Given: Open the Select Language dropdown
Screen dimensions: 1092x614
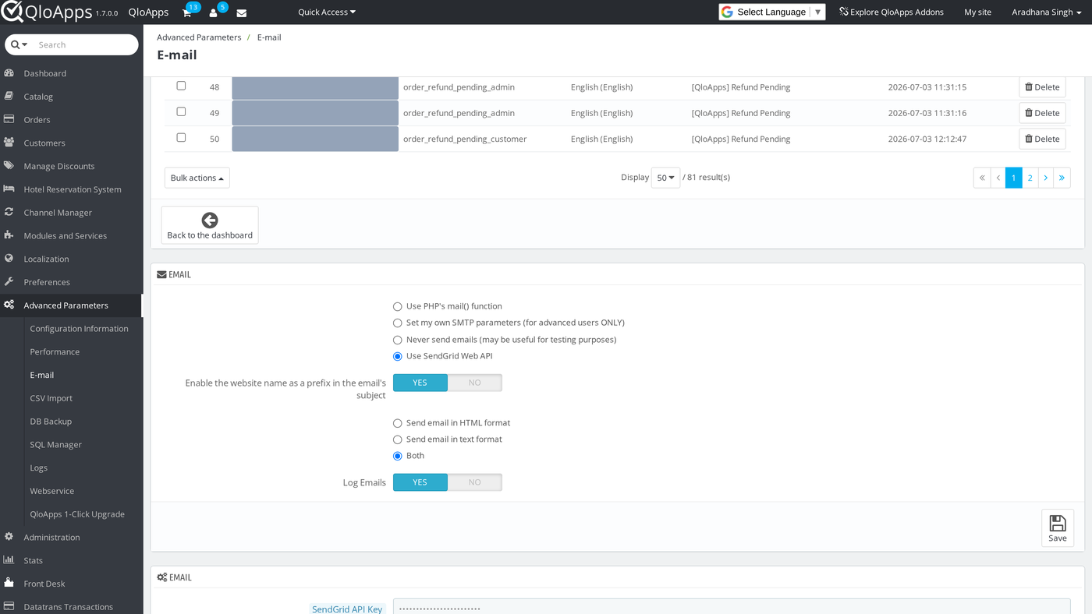Looking at the screenshot, I should click(771, 12).
